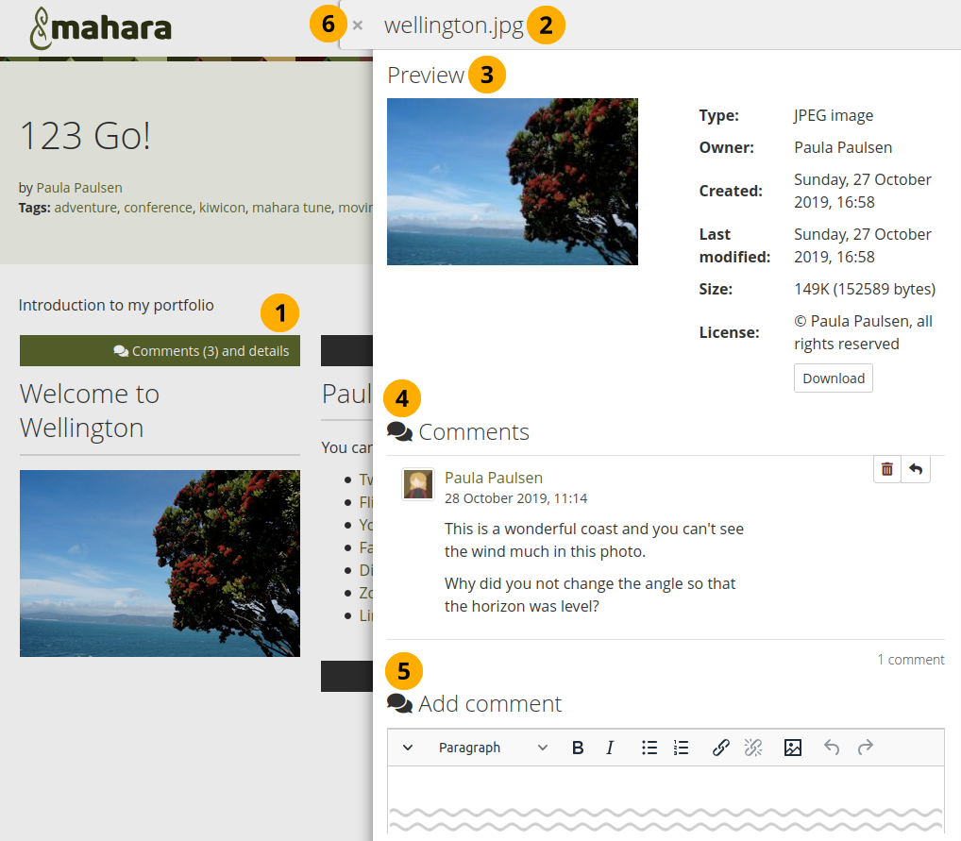The image size is (961, 841).
Task: Click the Bold formatting icon
Action: (x=578, y=748)
